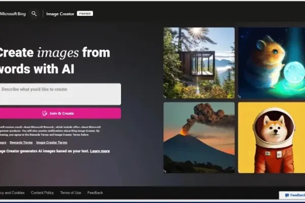
Task: Follow the Learn more link
Action: pyautogui.click(x=100, y=151)
